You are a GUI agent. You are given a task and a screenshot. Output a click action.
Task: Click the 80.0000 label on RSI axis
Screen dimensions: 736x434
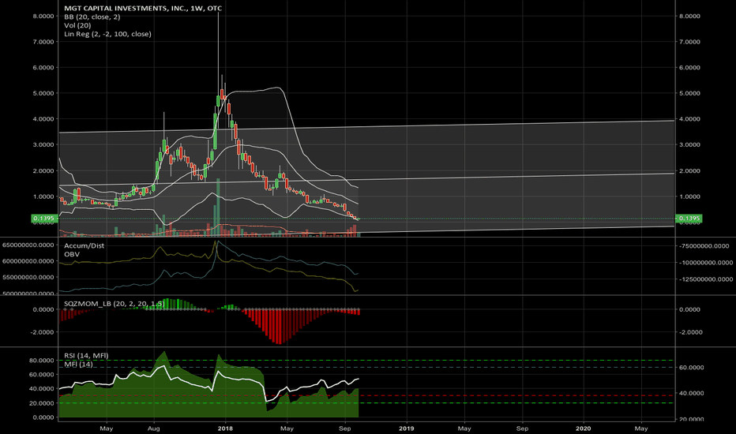[x=42, y=361]
